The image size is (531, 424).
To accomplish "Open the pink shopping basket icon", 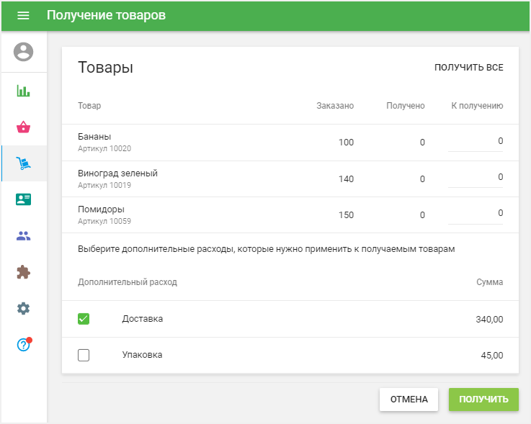I will 24,127.
